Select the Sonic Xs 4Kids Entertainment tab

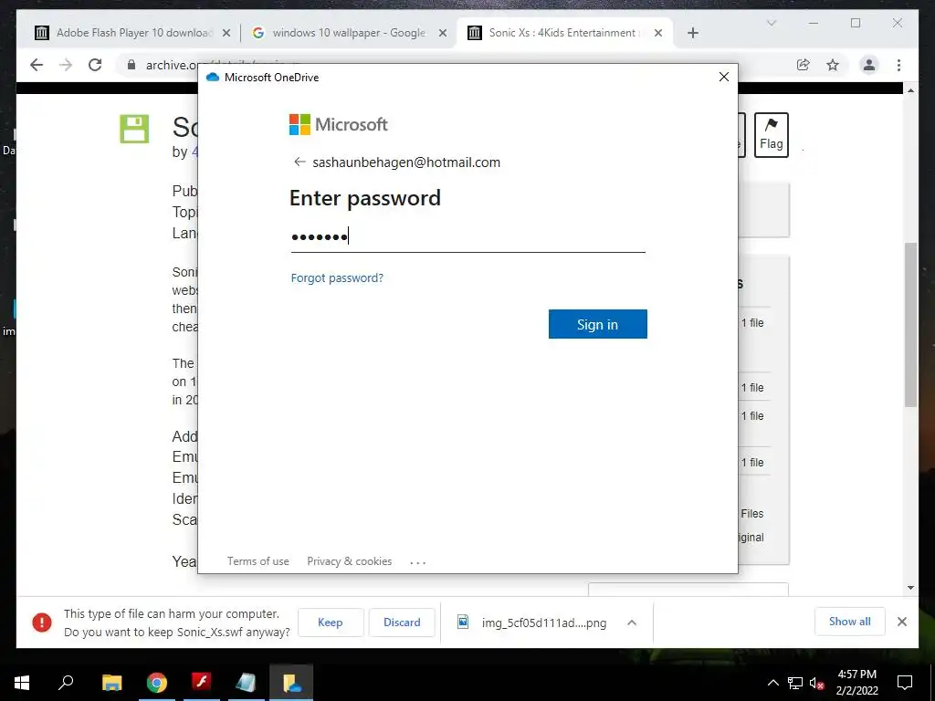pyautogui.click(x=563, y=33)
